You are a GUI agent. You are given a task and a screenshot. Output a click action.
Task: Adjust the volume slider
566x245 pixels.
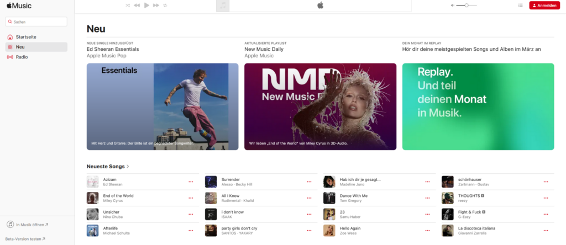pos(467,6)
